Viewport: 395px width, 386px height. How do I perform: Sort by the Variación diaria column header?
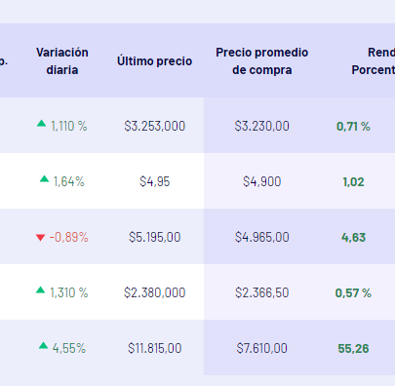pyautogui.click(x=62, y=61)
